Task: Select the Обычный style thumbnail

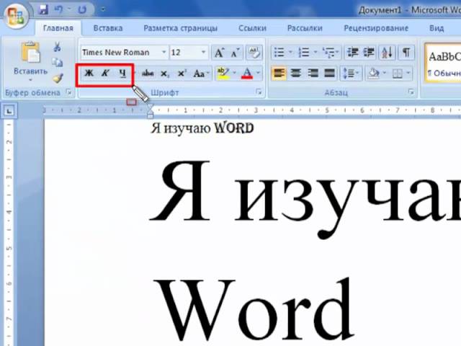Action: (444, 63)
